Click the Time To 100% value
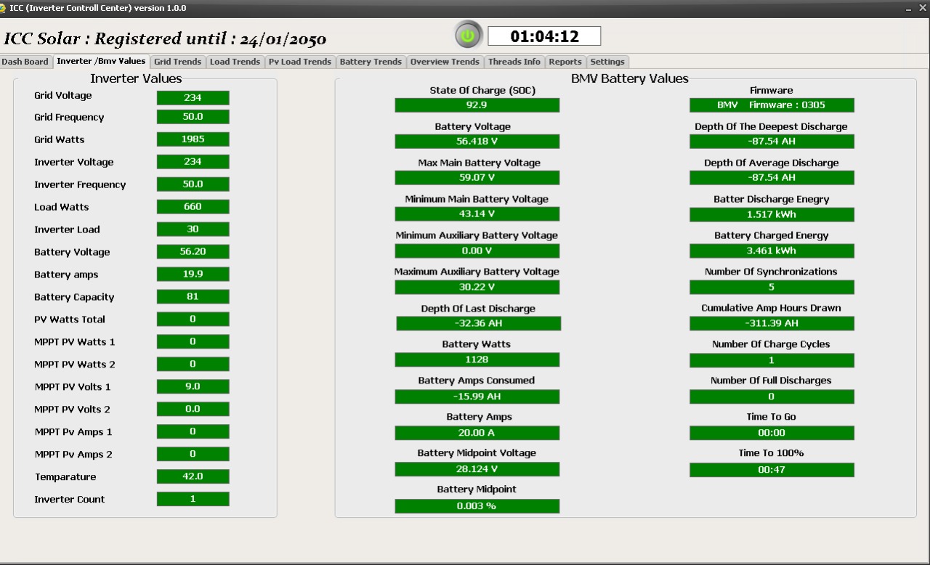930x565 pixels. (771, 470)
